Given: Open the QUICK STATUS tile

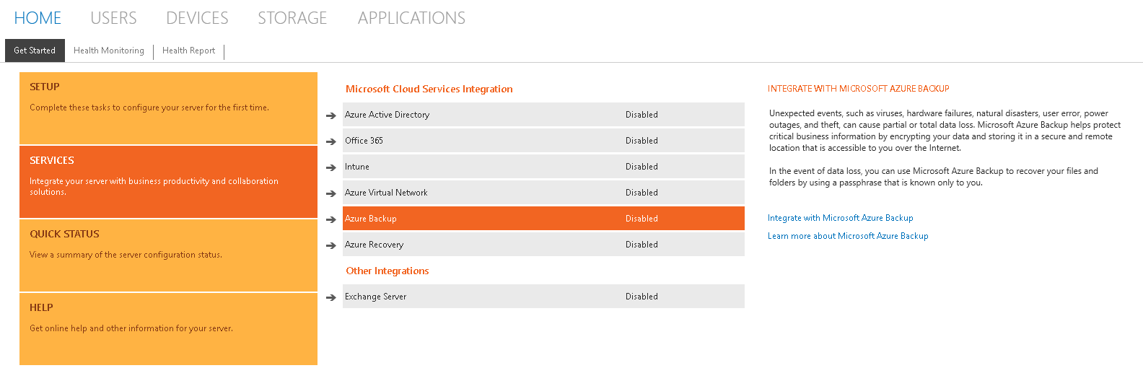Looking at the screenshot, I should coord(168,255).
